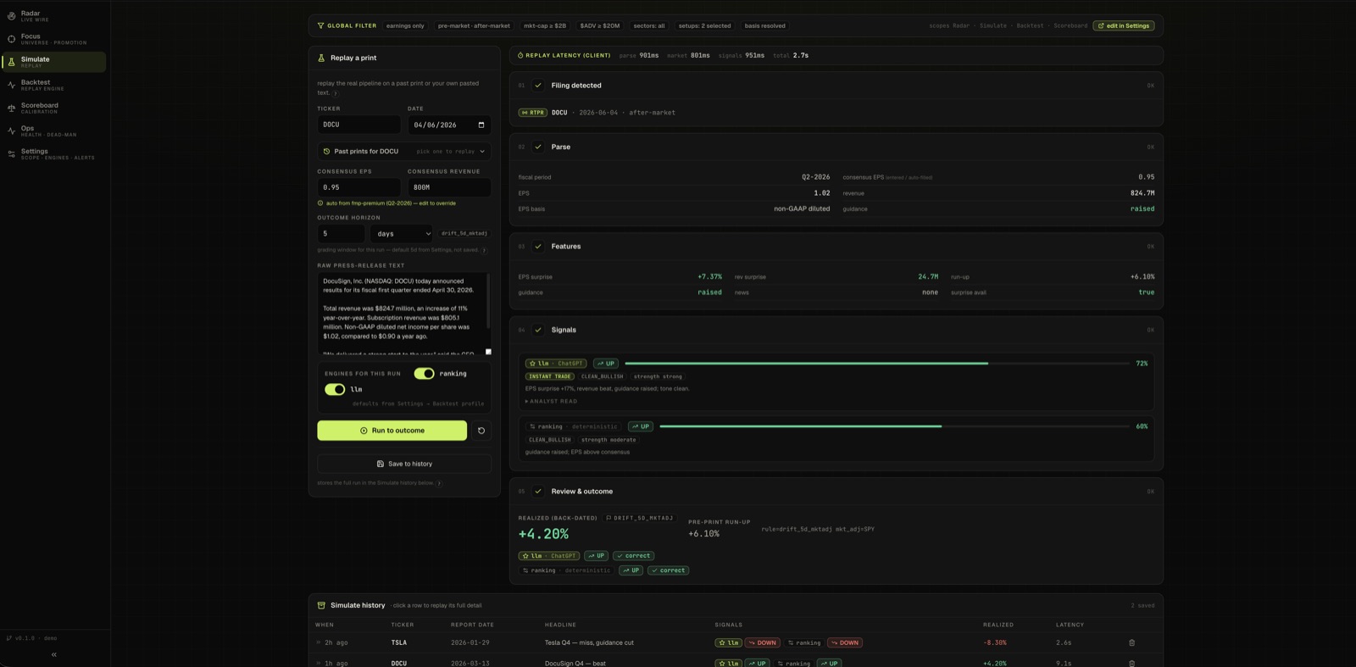1356x667 pixels.
Task: Click the ranking deterministic badge in Signals
Action: [573, 426]
